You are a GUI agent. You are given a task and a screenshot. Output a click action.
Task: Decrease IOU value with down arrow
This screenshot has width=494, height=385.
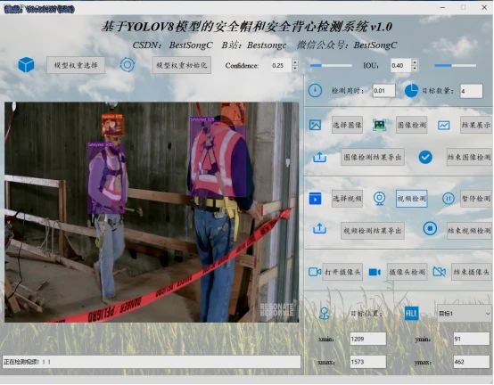point(415,69)
